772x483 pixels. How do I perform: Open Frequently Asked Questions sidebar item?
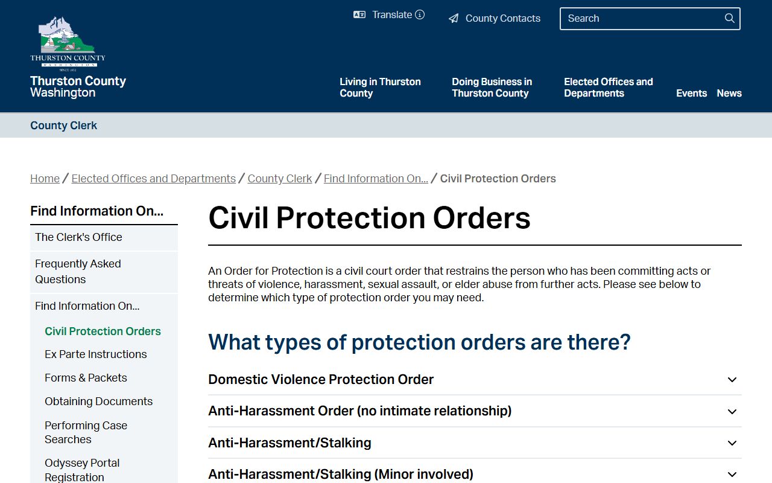point(104,272)
